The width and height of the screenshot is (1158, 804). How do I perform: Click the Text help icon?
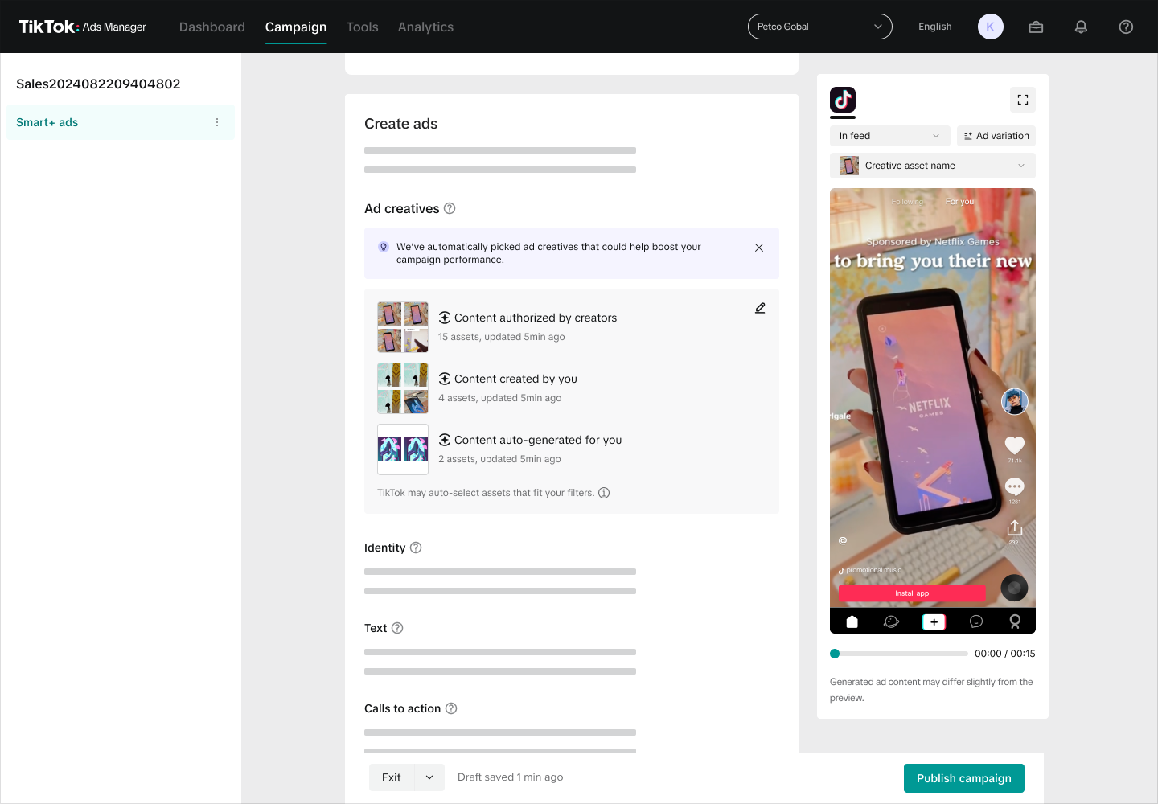tap(397, 628)
